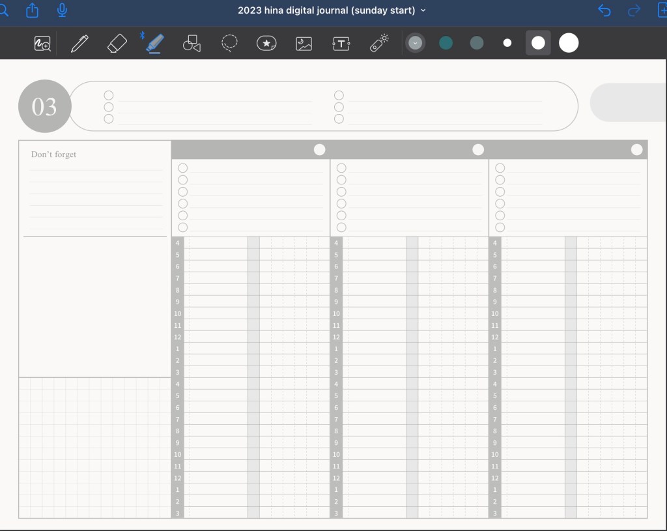The height and width of the screenshot is (531, 667).
Task: Toggle the white circle in first day header
Action: [x=319, y=150]
